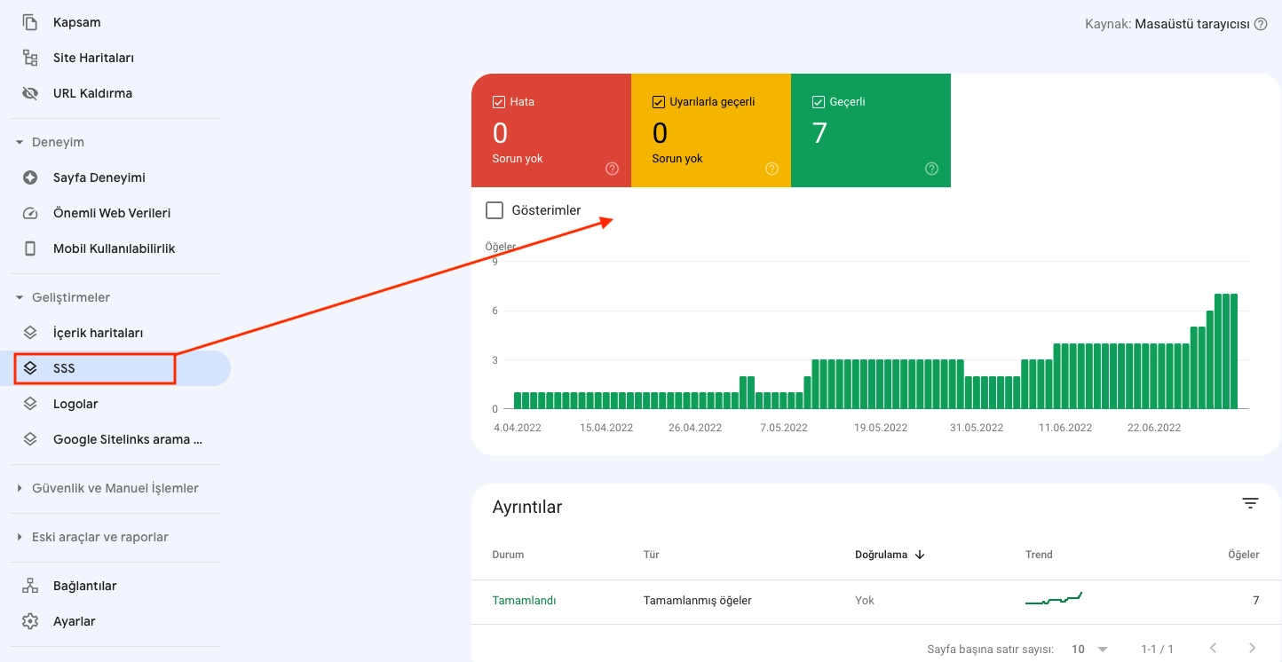Click the Tamamlandı status link
The width and height of the screenshot is (1282, 662).
(524, 600)
